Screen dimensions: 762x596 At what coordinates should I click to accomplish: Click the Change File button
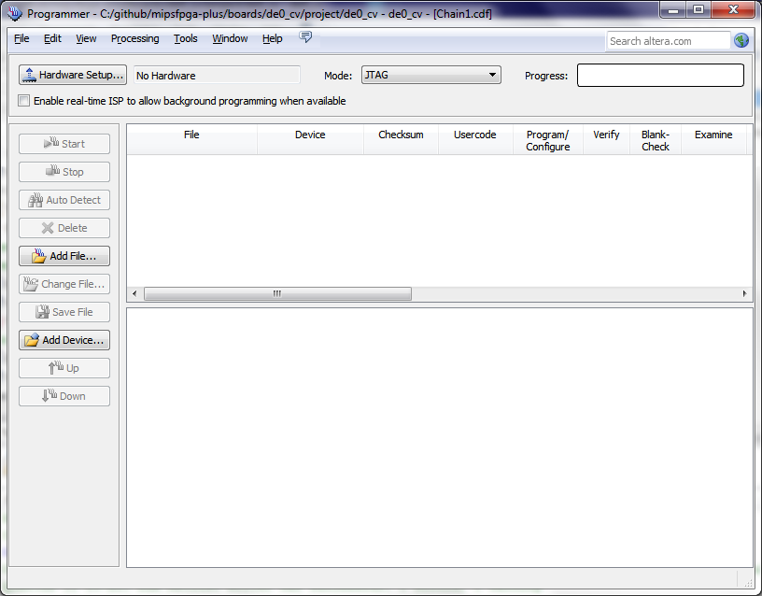click(64, 284)
